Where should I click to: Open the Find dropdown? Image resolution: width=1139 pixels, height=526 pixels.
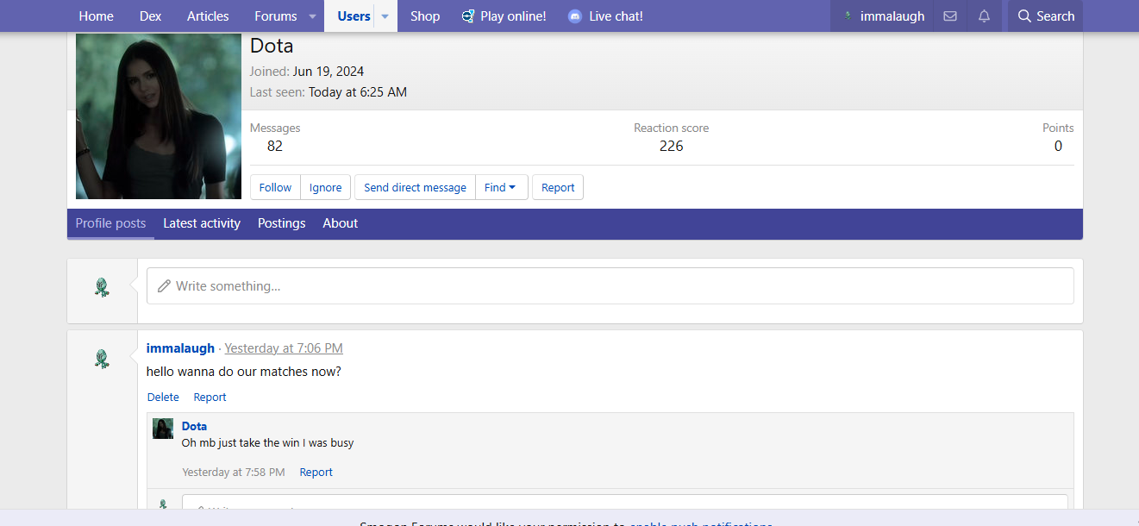click(x=502, y=187)
